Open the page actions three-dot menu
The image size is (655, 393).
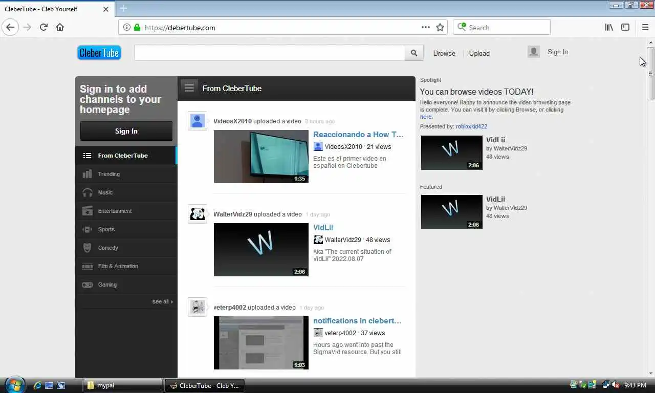click(426, 28)
